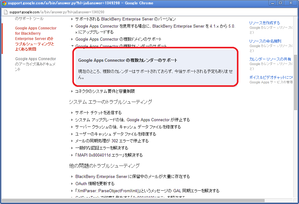
Task: Expand Google Apps Connector の複数ドメインのサポート
Action: tap(118, 39)
